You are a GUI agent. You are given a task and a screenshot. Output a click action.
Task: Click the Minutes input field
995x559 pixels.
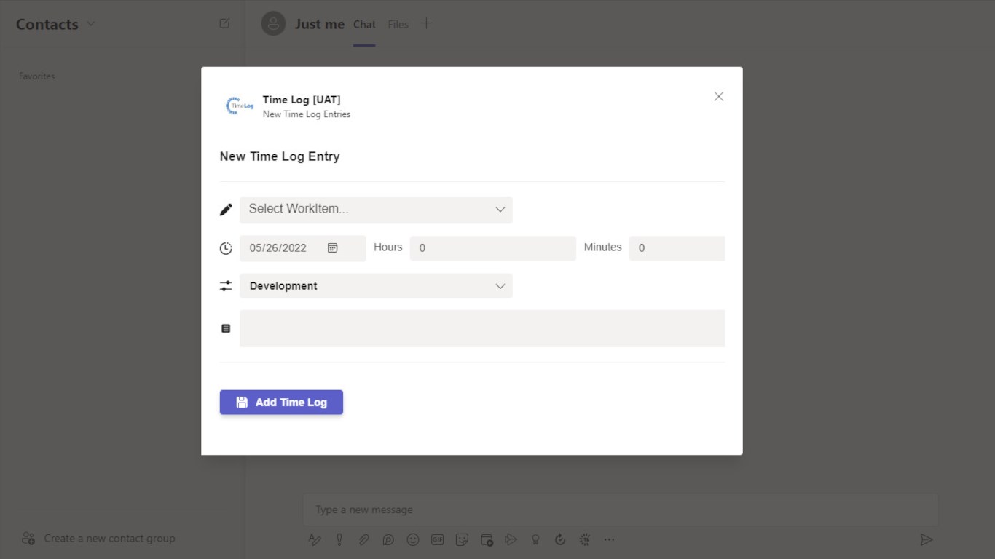tap(676, 248)
